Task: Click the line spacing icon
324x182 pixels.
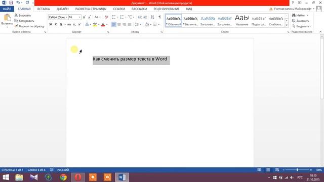Action: click(137, 24)
